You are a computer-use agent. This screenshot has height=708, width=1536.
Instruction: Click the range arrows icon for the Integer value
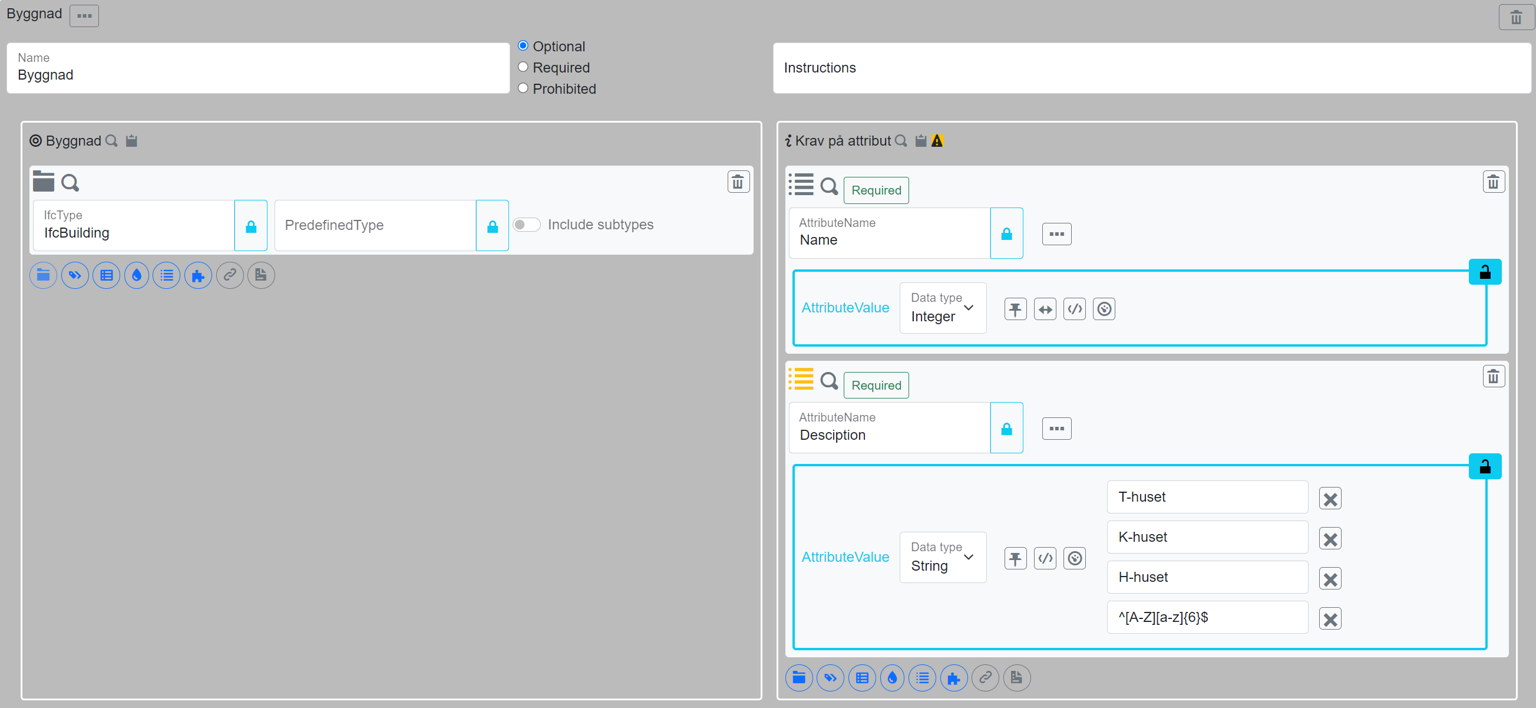[1045, 309]
